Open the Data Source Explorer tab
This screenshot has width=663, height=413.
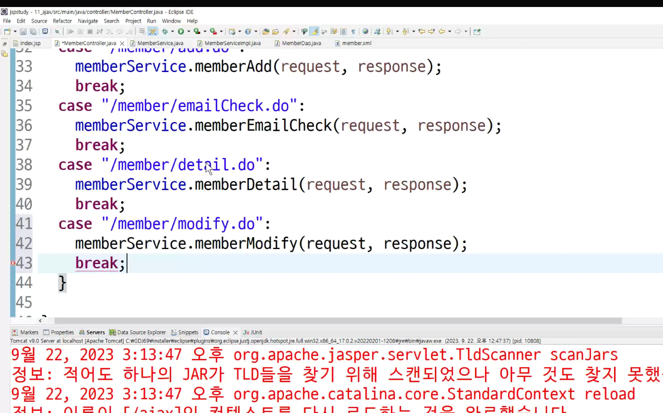(x=138, y=332)
